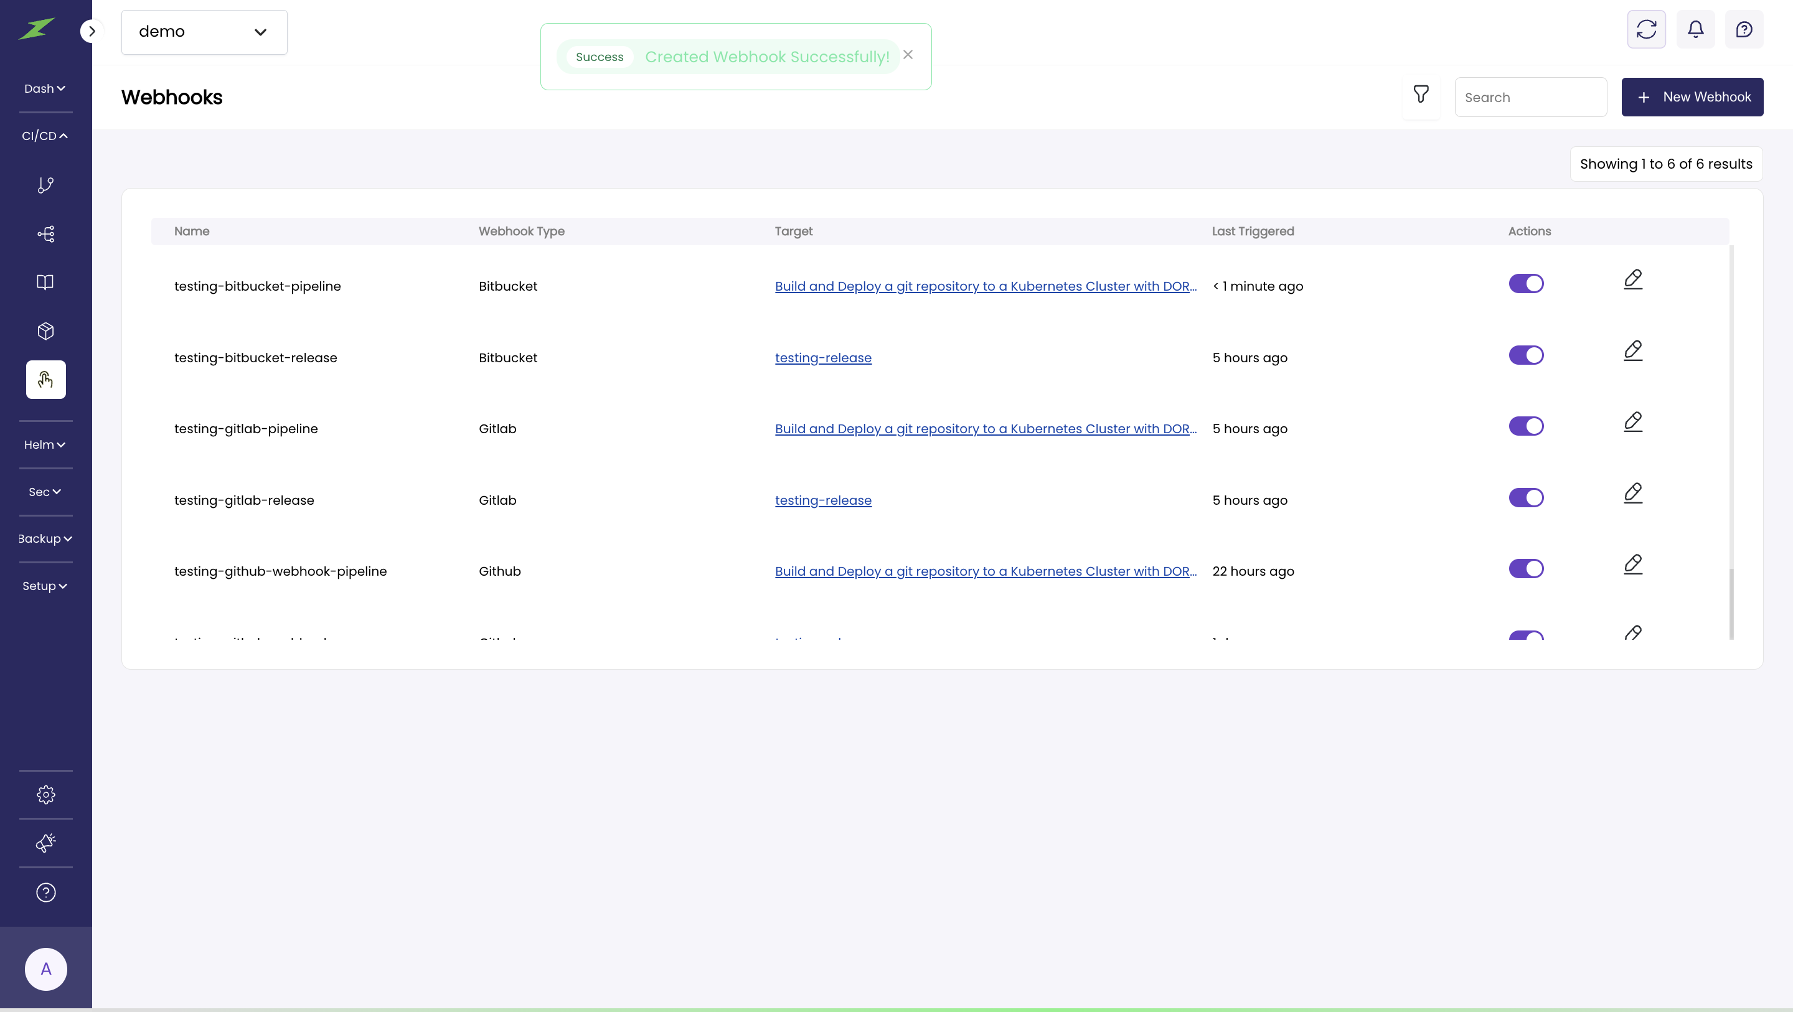
Task: Click the filter funnel icon
Action: tap(1421, 95)
